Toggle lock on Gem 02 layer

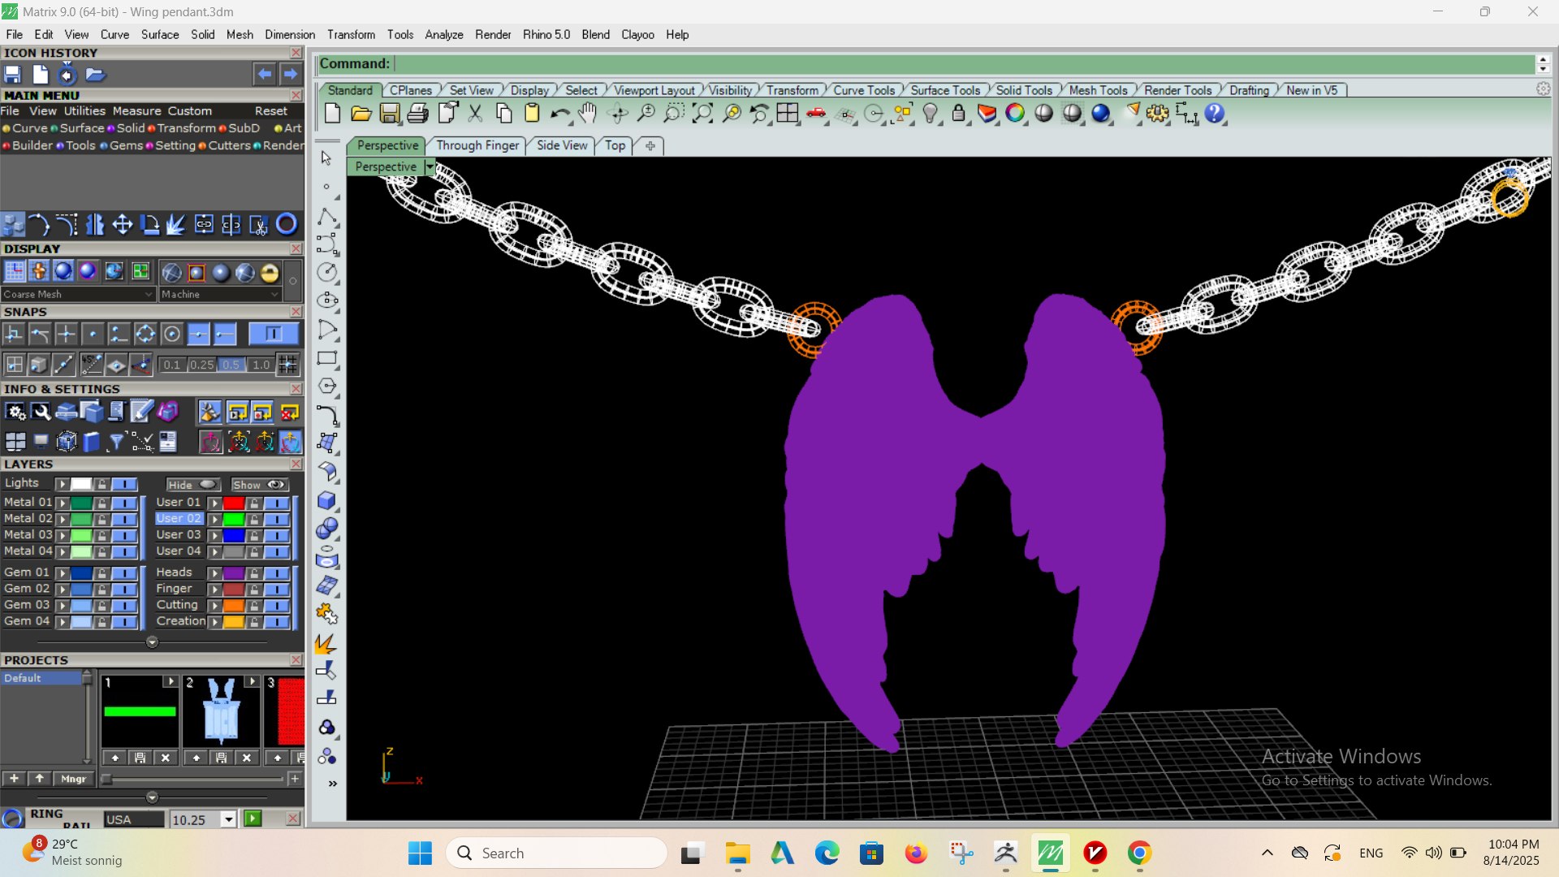point(101,590)
